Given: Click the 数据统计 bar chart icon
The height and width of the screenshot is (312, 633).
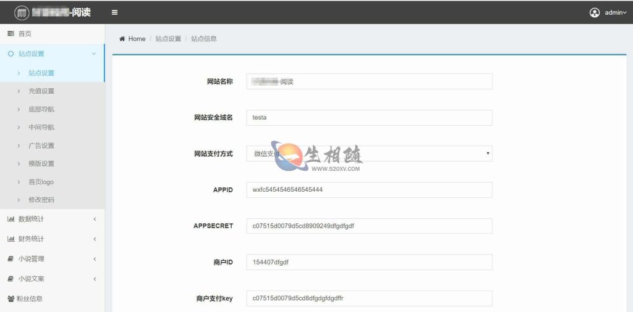Looking at the screenshot, I should [x=11, y=219].
